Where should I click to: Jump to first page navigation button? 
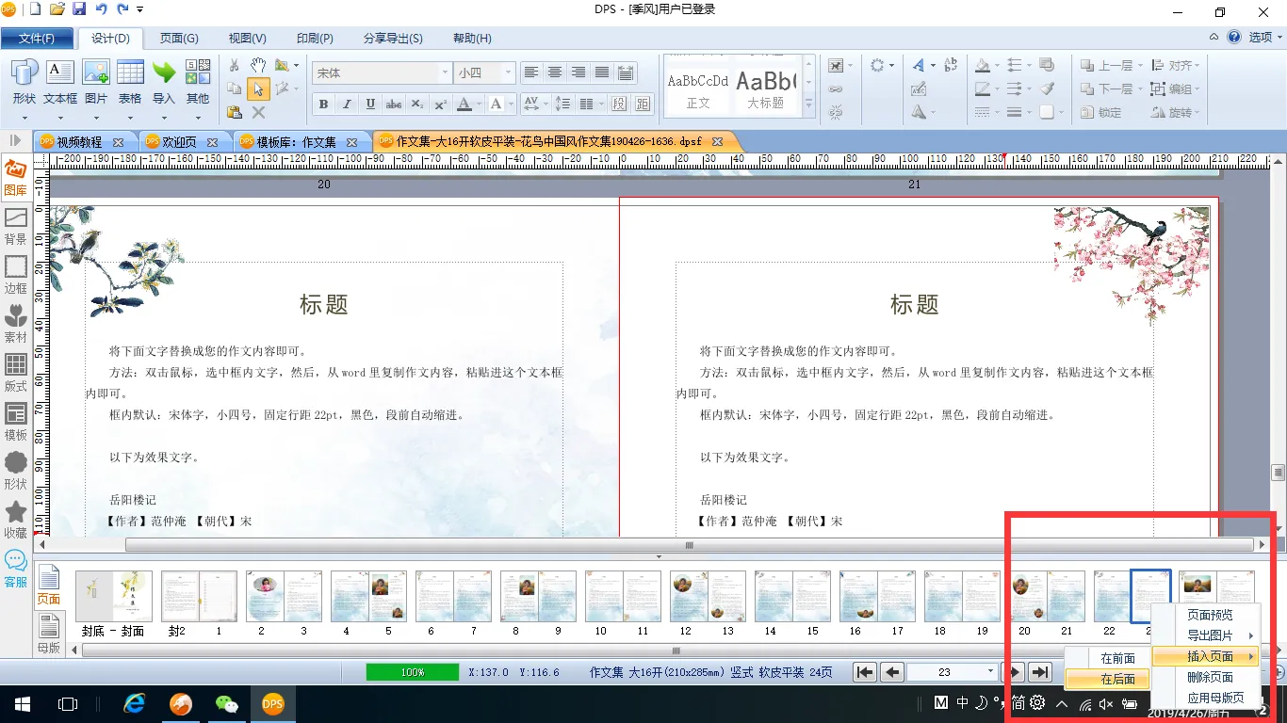[864, 672]
